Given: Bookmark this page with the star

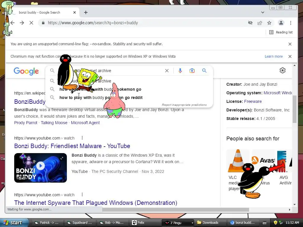Looking at the screenshot, I should pos(269,23).
